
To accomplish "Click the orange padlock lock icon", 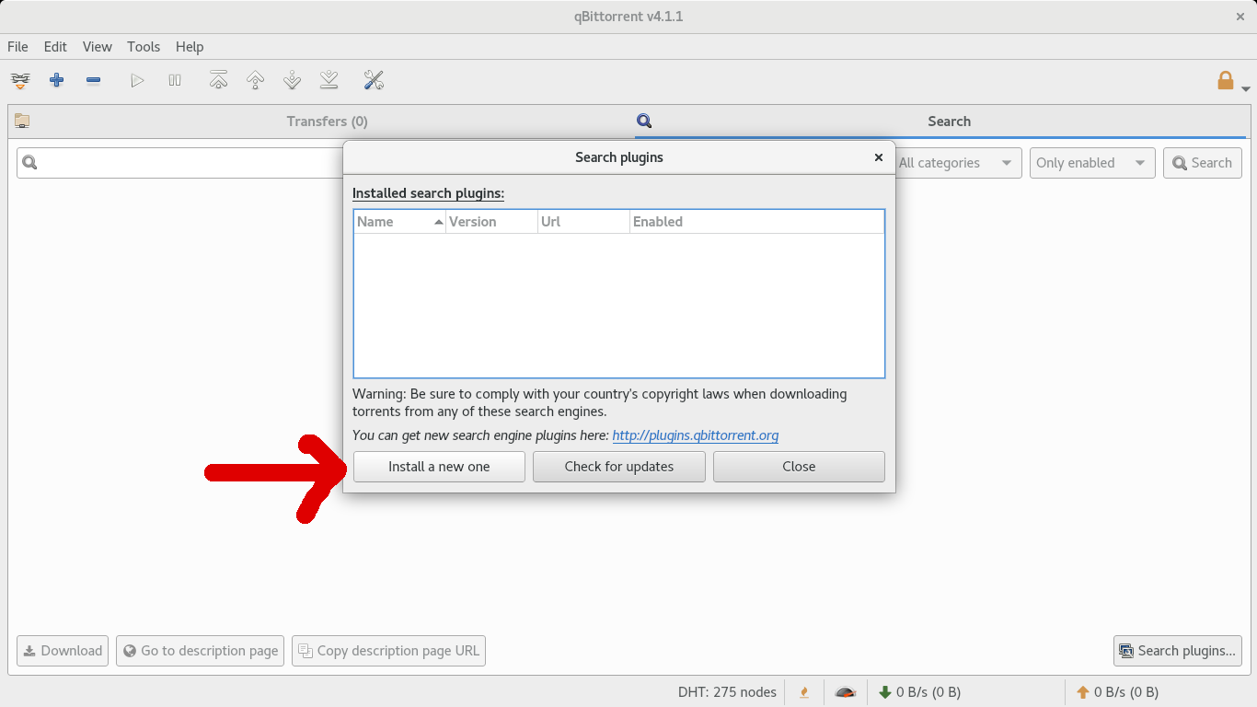I will pyautogui.click(x=1225, y=81).
